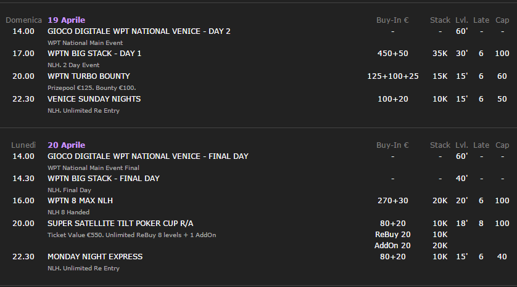The width and height of the screenshot is (517, 287).
Task: Click WPTN Big Stack - Final Day
Action: point(104,179)
